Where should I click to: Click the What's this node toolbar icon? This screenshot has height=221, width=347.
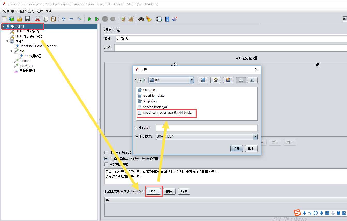pyautogui.click(x=175, y=19)
